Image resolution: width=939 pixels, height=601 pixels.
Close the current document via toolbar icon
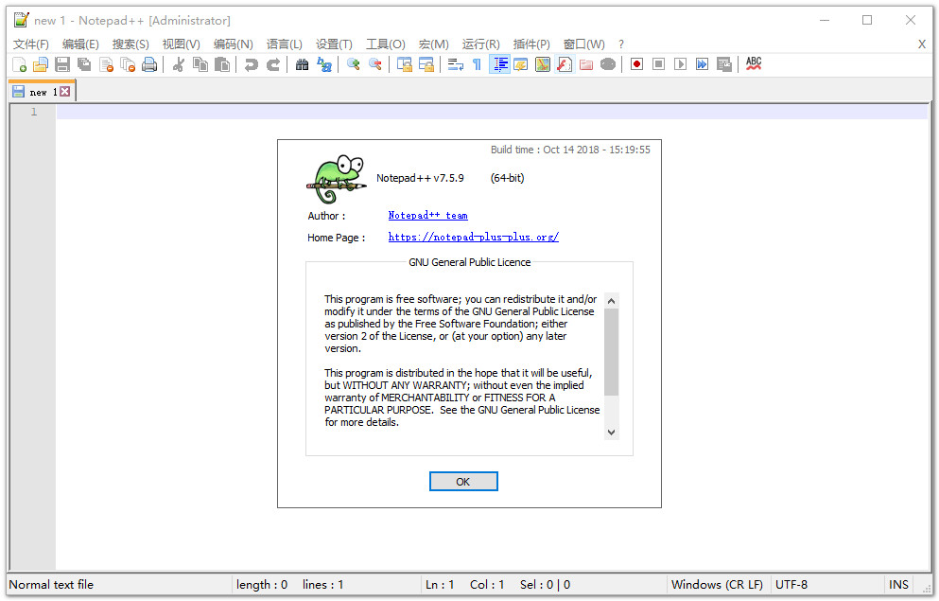tap(106, 64)
